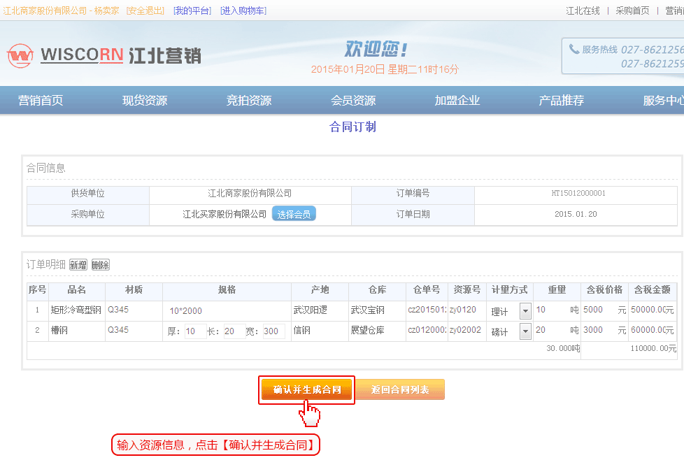Screen dimensions: 684x467
Task: Click 武汉宝钢 warehouse cell
Action: pyautogui.click(x=377, y=310)
